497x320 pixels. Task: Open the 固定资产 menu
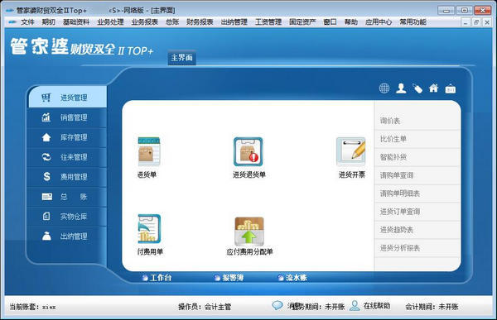click(302, 21)
